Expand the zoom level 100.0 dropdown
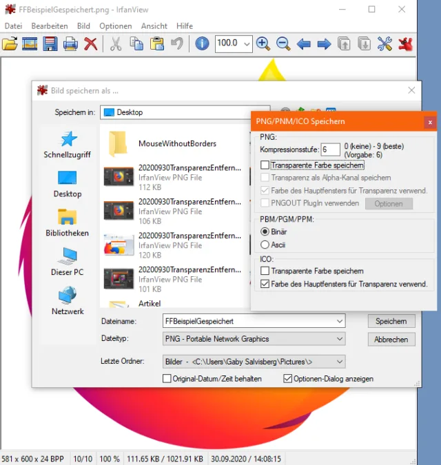This screenshot has width=441, height=465. (247, 44)
